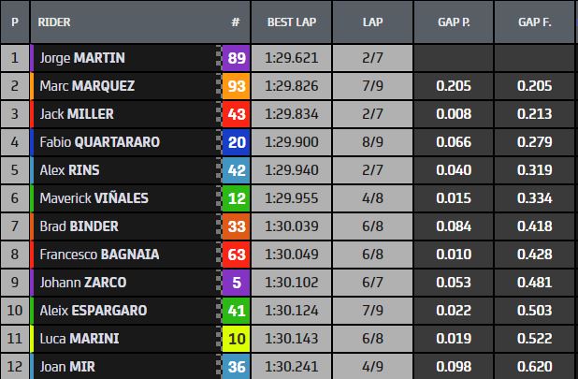The height and width of the screenshot is (379, 578).
Task: Select position 4 cell in the P column
Action: [14, 142]
